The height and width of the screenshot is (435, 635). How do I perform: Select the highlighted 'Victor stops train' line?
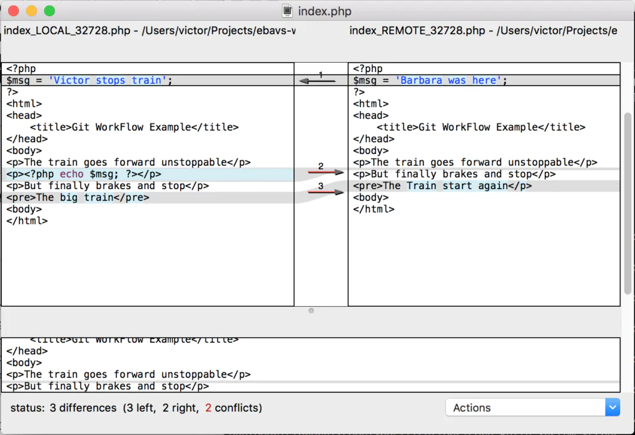[x=86, y=79]
